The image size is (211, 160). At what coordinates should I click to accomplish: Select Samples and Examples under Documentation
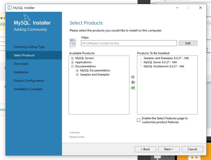point(95,74)
